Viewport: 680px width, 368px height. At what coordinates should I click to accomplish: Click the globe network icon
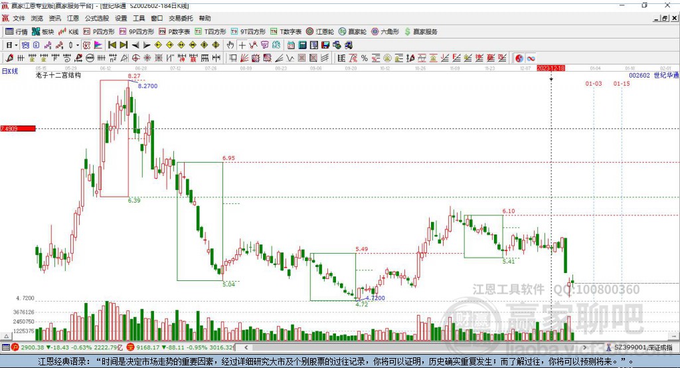[x=337, y=45]
